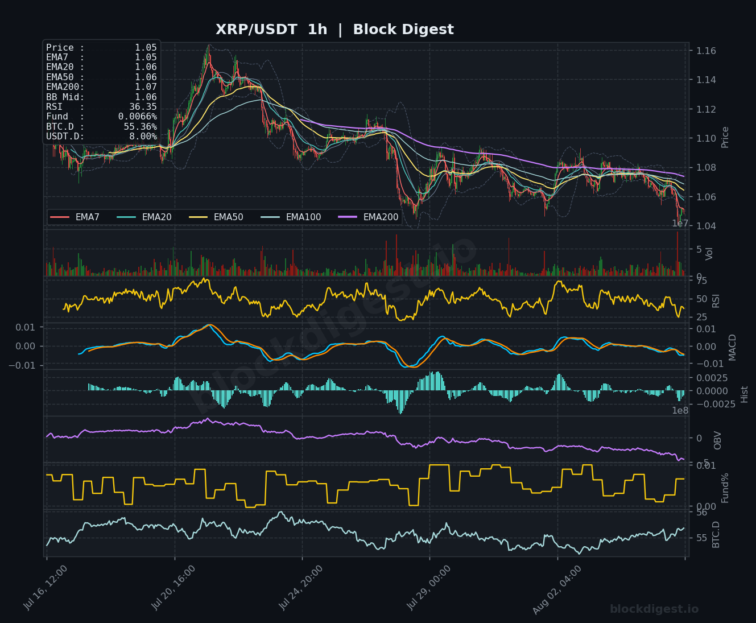756x623 pixels.
Task: Click the RSI 75 axis tick
Action: 701,281
